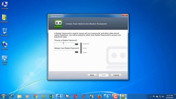This screenshot has height=99, width=176.
Task: Click the Choose a Master Password field
Action: tap(64, 44)
